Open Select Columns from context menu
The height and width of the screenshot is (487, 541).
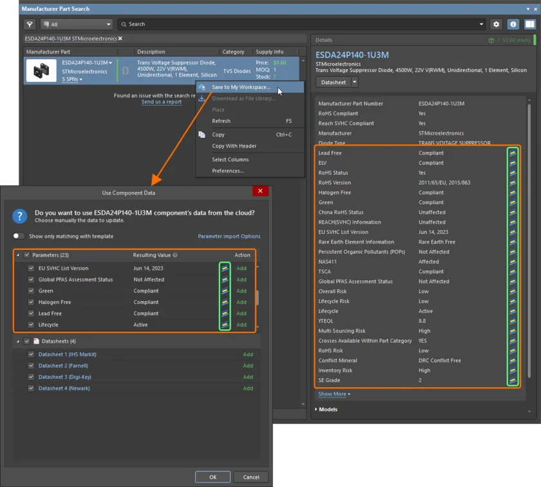tap(250, 160)
